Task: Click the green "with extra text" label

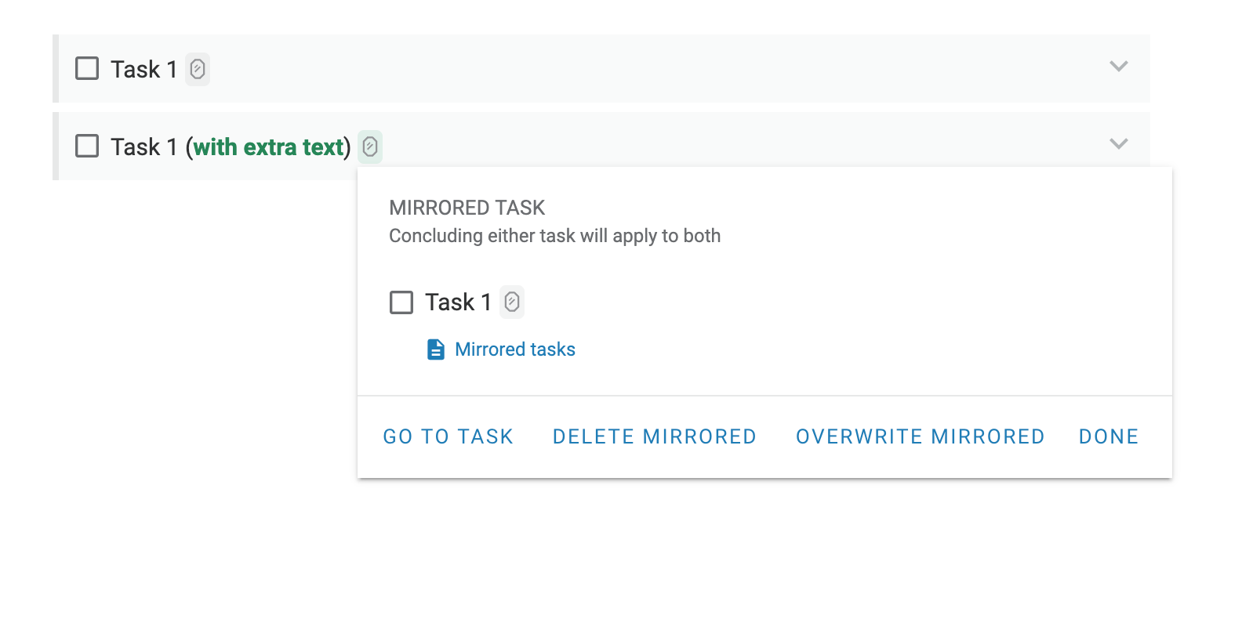Action: (x=268, y=147)
